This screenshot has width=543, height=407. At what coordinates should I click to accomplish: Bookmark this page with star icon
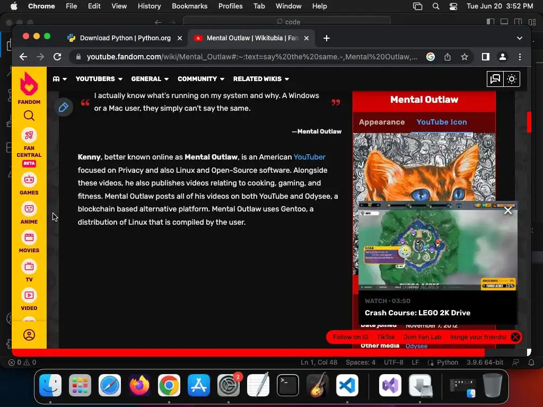pyautogui.click(x=465, y=57)
